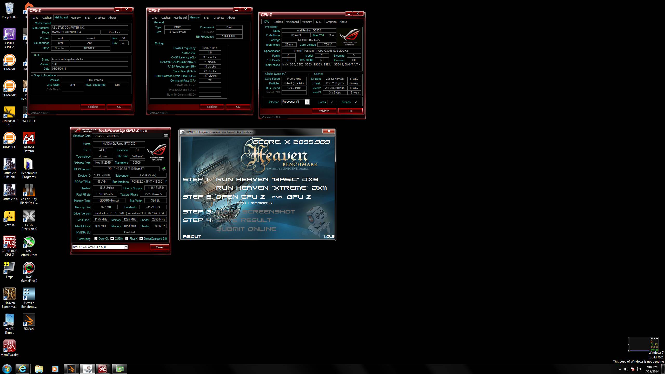The height and width of the screenshot is (374, 665).
Task: Open the SPD tab in the Mainboard CPU-Z window
Action: (88, 18)
